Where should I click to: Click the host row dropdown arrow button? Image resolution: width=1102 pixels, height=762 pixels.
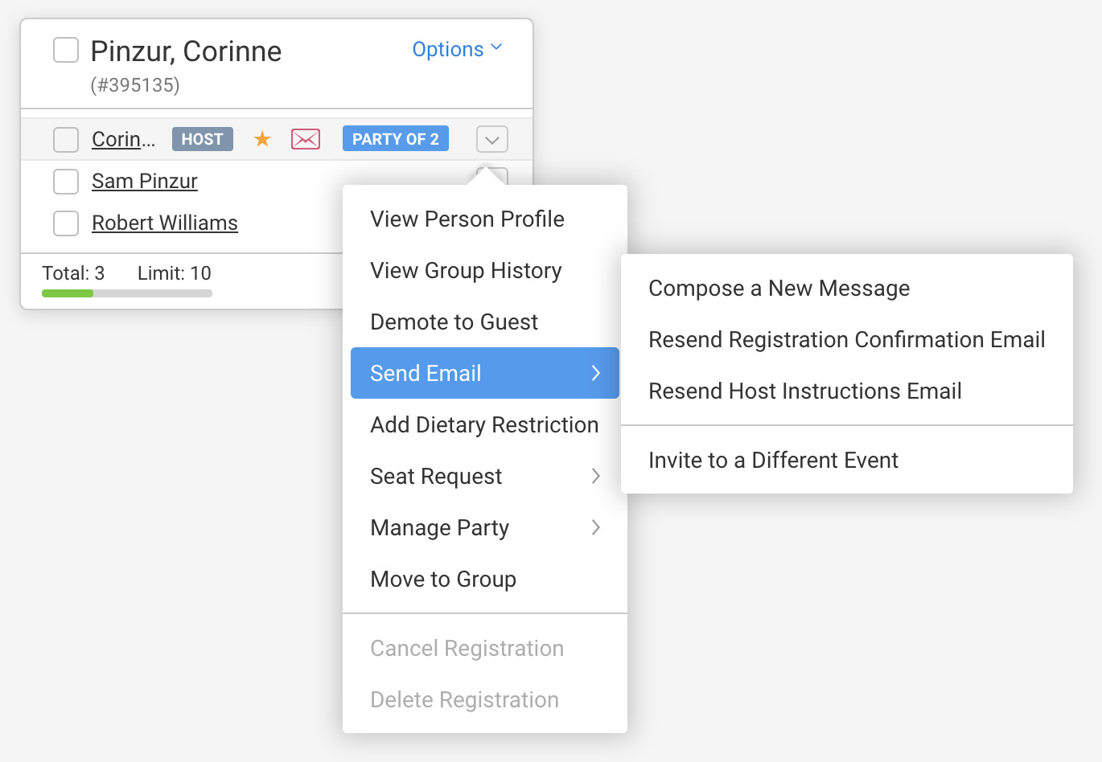pos(492,140)
